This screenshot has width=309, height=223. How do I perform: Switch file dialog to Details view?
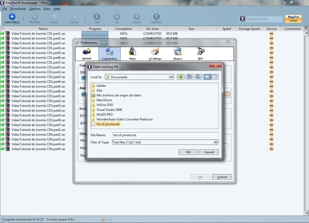(x=215, y=77)
